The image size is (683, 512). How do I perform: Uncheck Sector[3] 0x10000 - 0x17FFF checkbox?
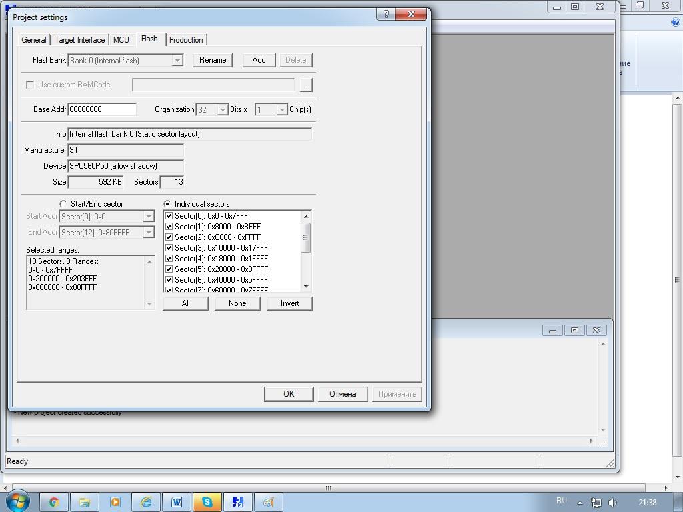[169, 248]
